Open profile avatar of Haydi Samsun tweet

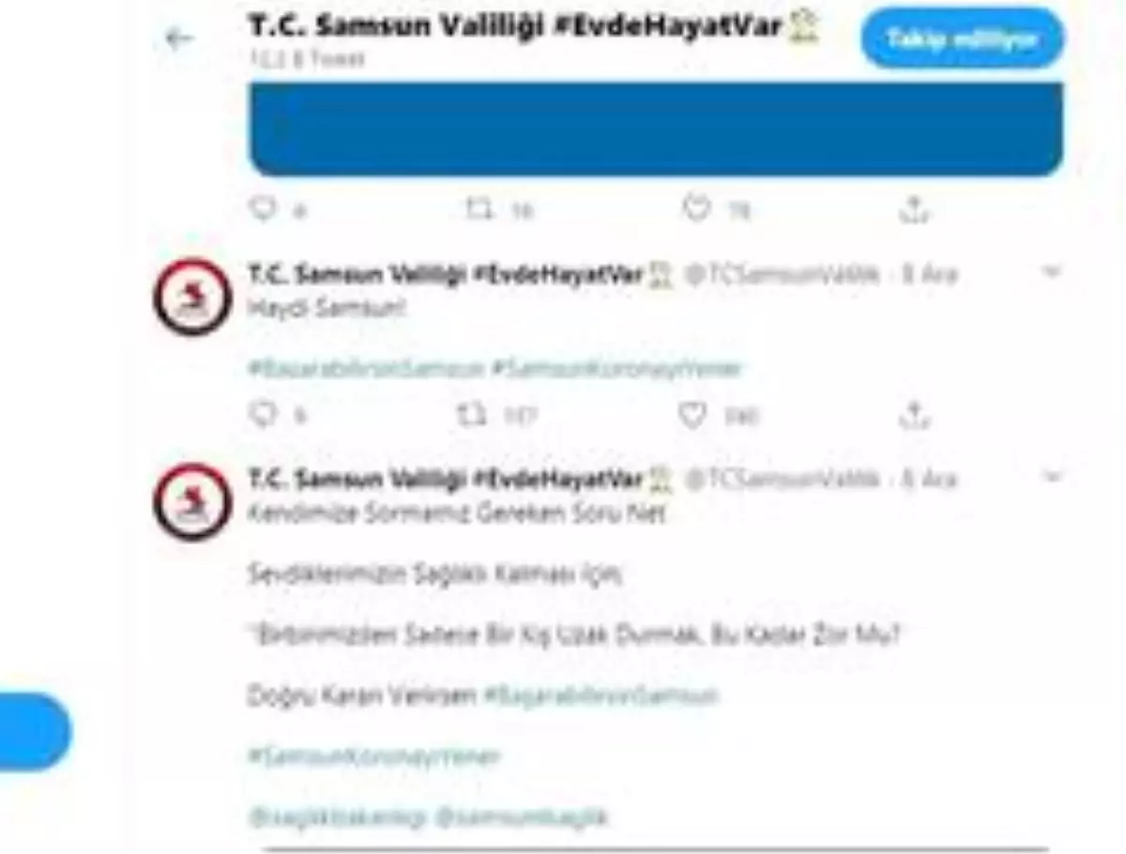(x=191, y=298)
